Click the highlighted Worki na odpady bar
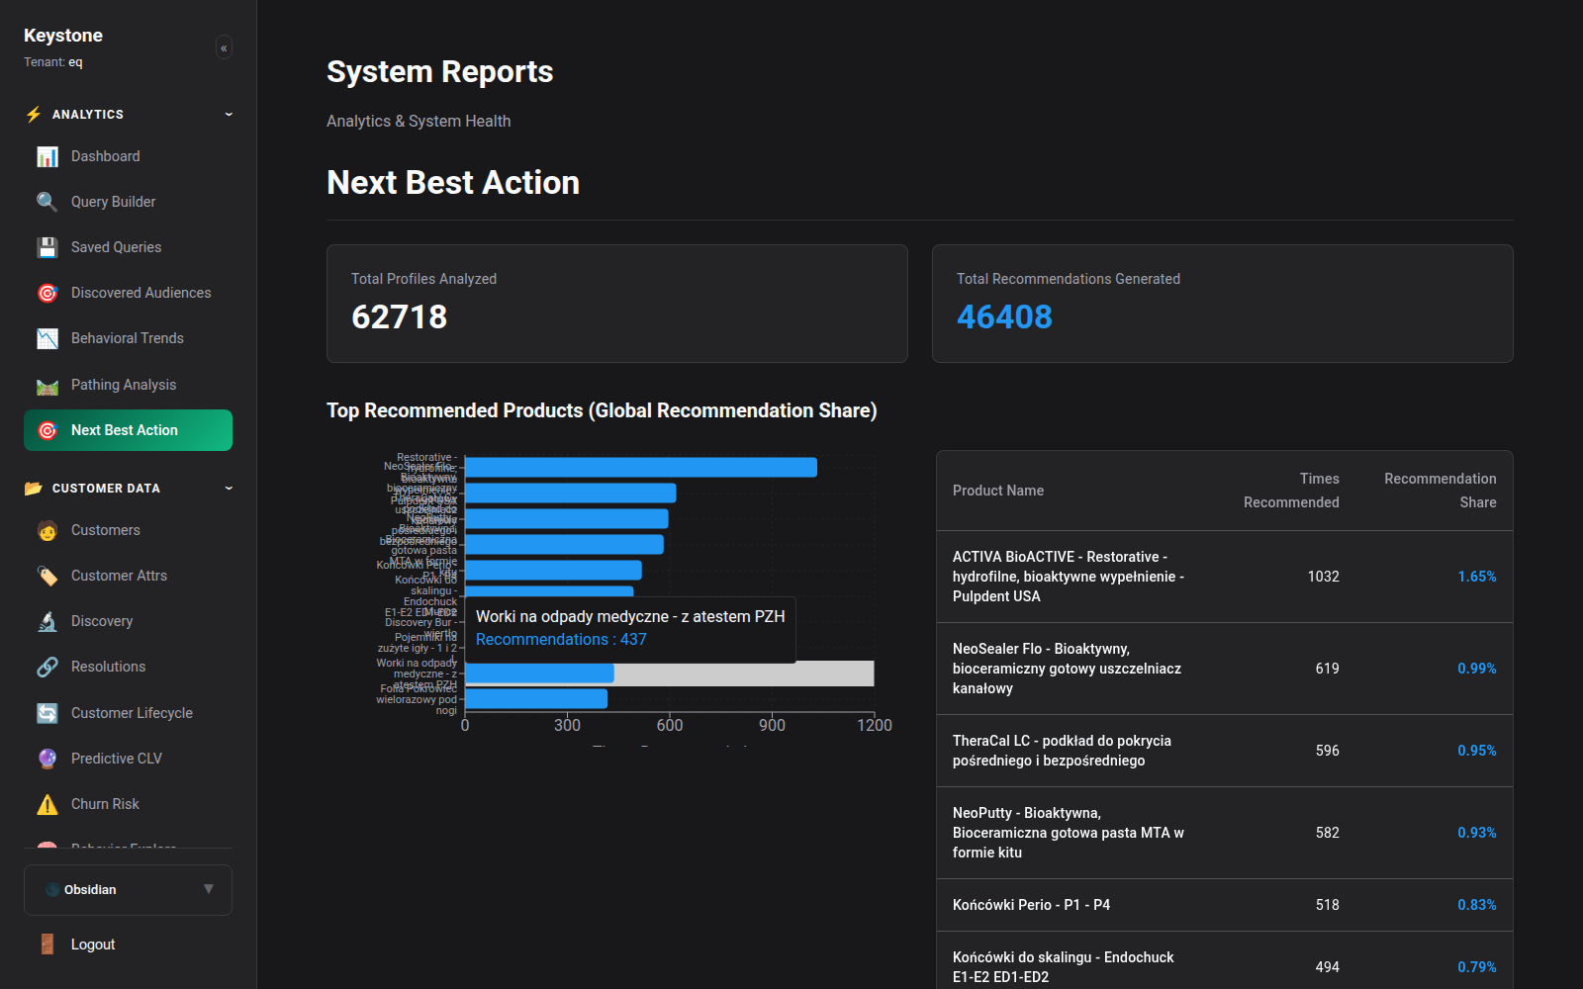This screenshot has height=989, width=1583. tap(539, 674)
